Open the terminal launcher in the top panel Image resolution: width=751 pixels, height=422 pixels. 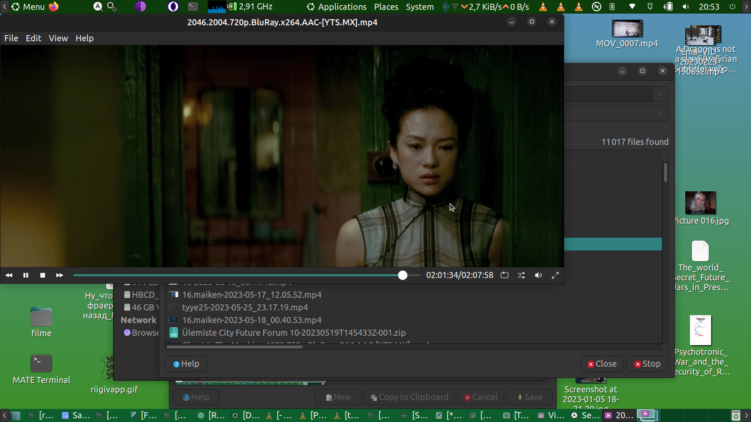click(x=193, y=7)
